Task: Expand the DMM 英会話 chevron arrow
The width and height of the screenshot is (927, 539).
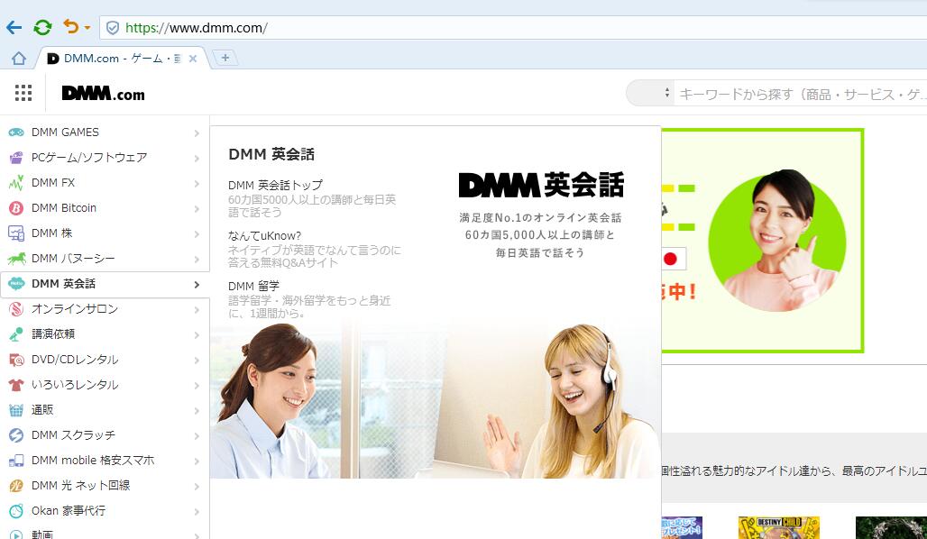Action: tap(197, 285)
